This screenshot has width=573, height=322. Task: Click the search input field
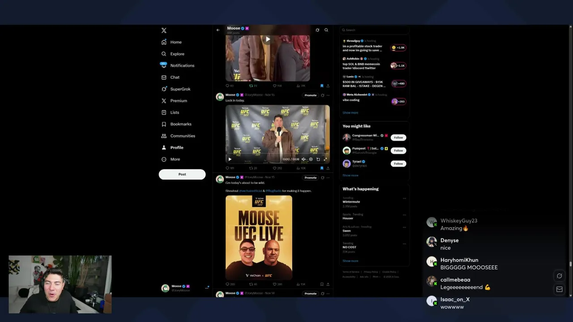(374, 30)
